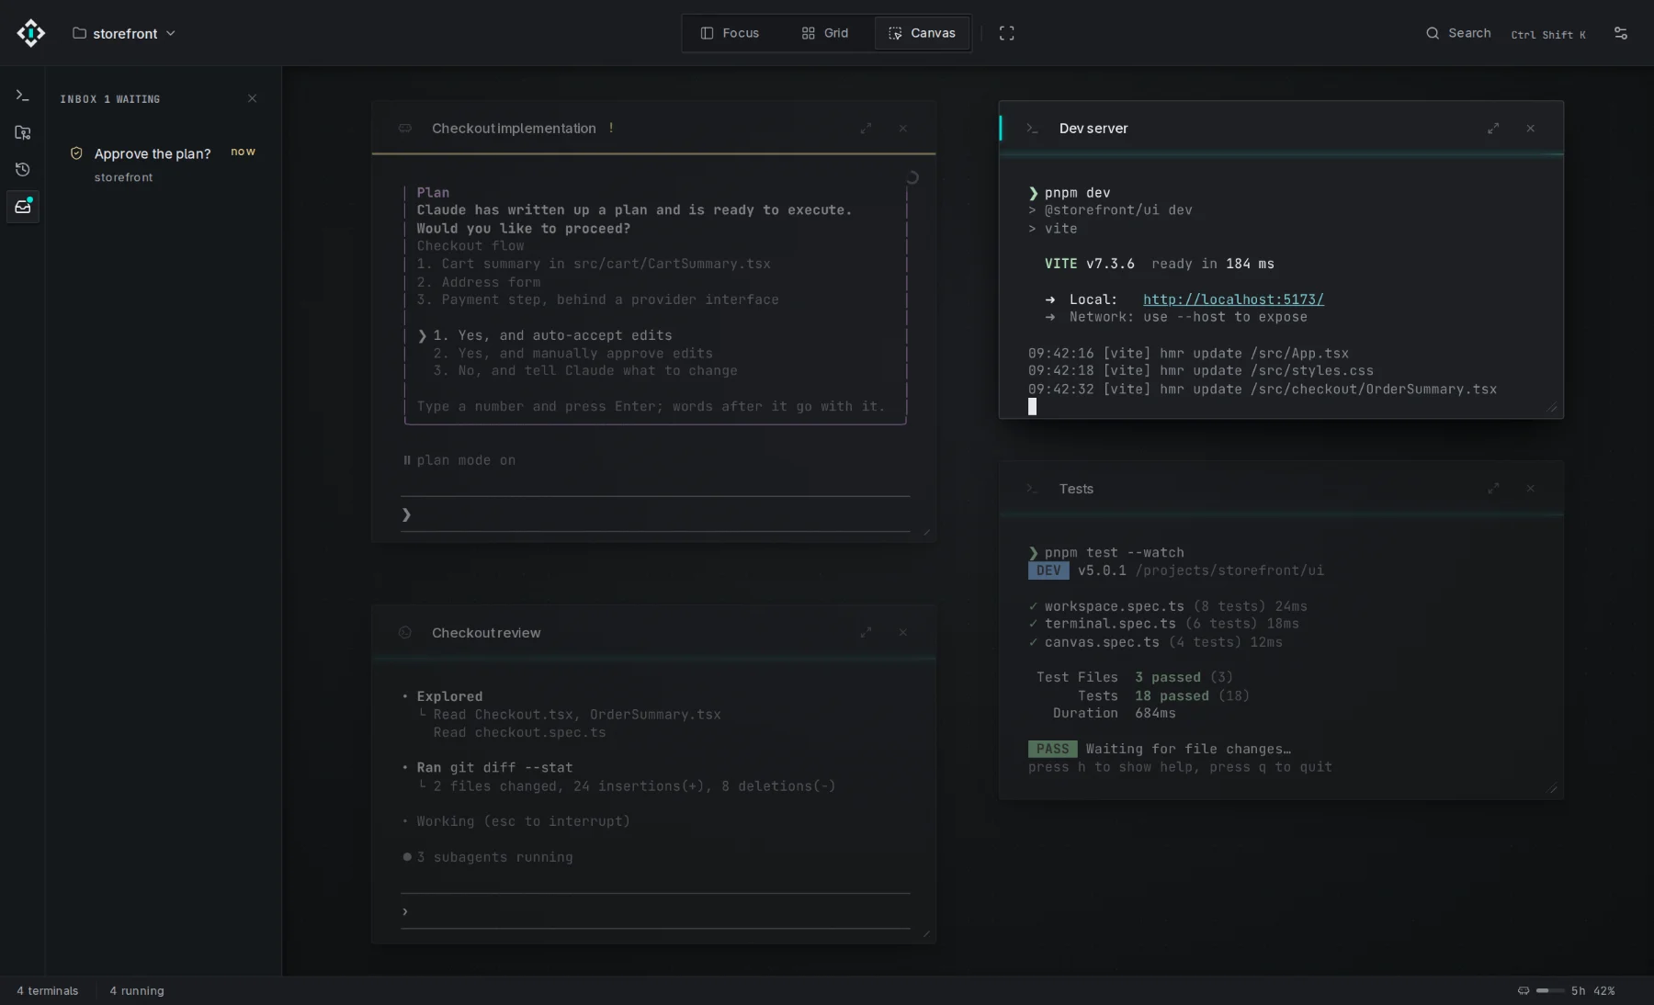Viewport: 1654px width, 1005px height.
Task: Click the Dev server panel resize corner handle
Action: click(1553, 408)
